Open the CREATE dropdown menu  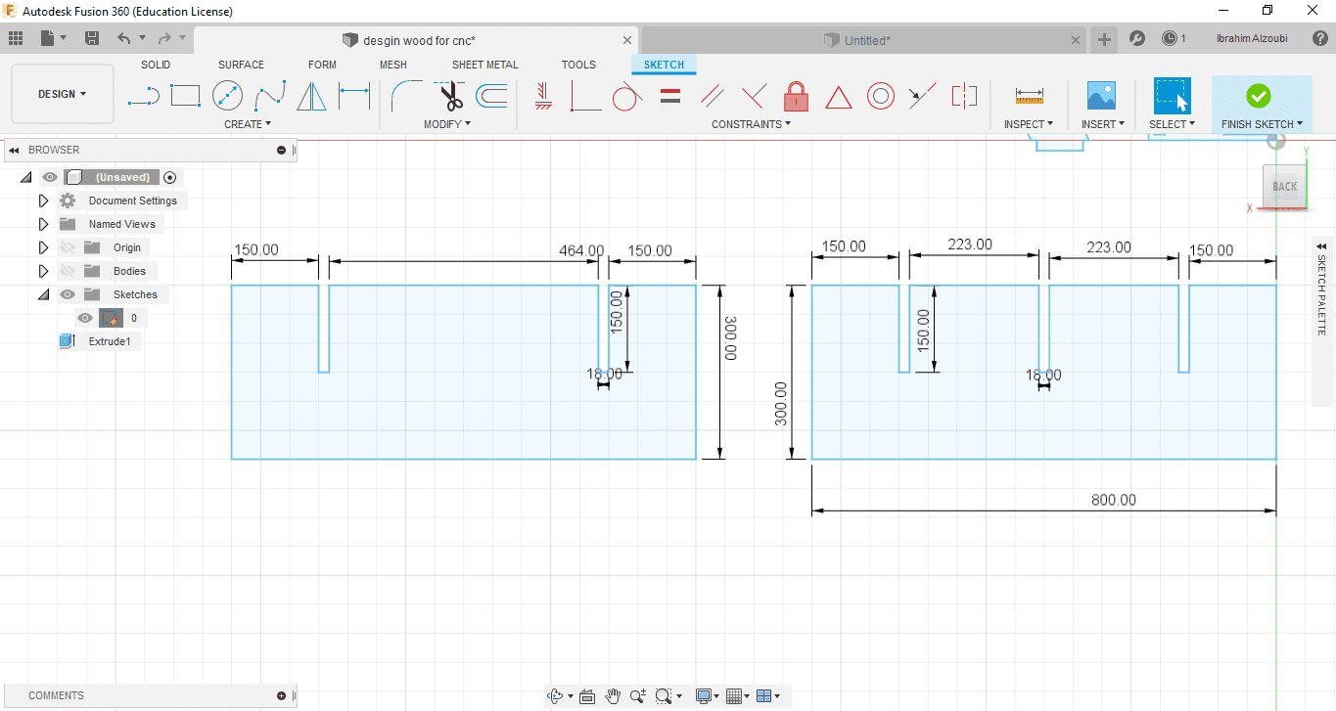pyautogui.click(x=248, y=124)
